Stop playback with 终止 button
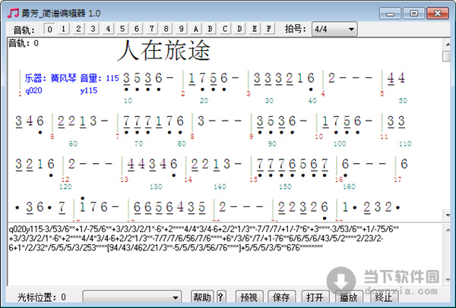The height and width of the screenshot is (308, 456). (384, 297)
